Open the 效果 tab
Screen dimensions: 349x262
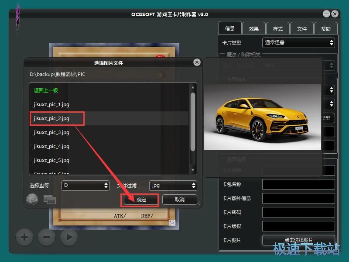(254, 28)
